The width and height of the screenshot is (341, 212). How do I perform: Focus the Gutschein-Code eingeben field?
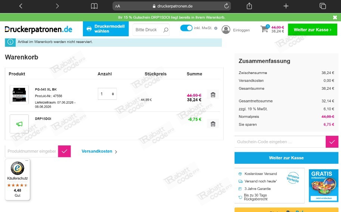280,142
